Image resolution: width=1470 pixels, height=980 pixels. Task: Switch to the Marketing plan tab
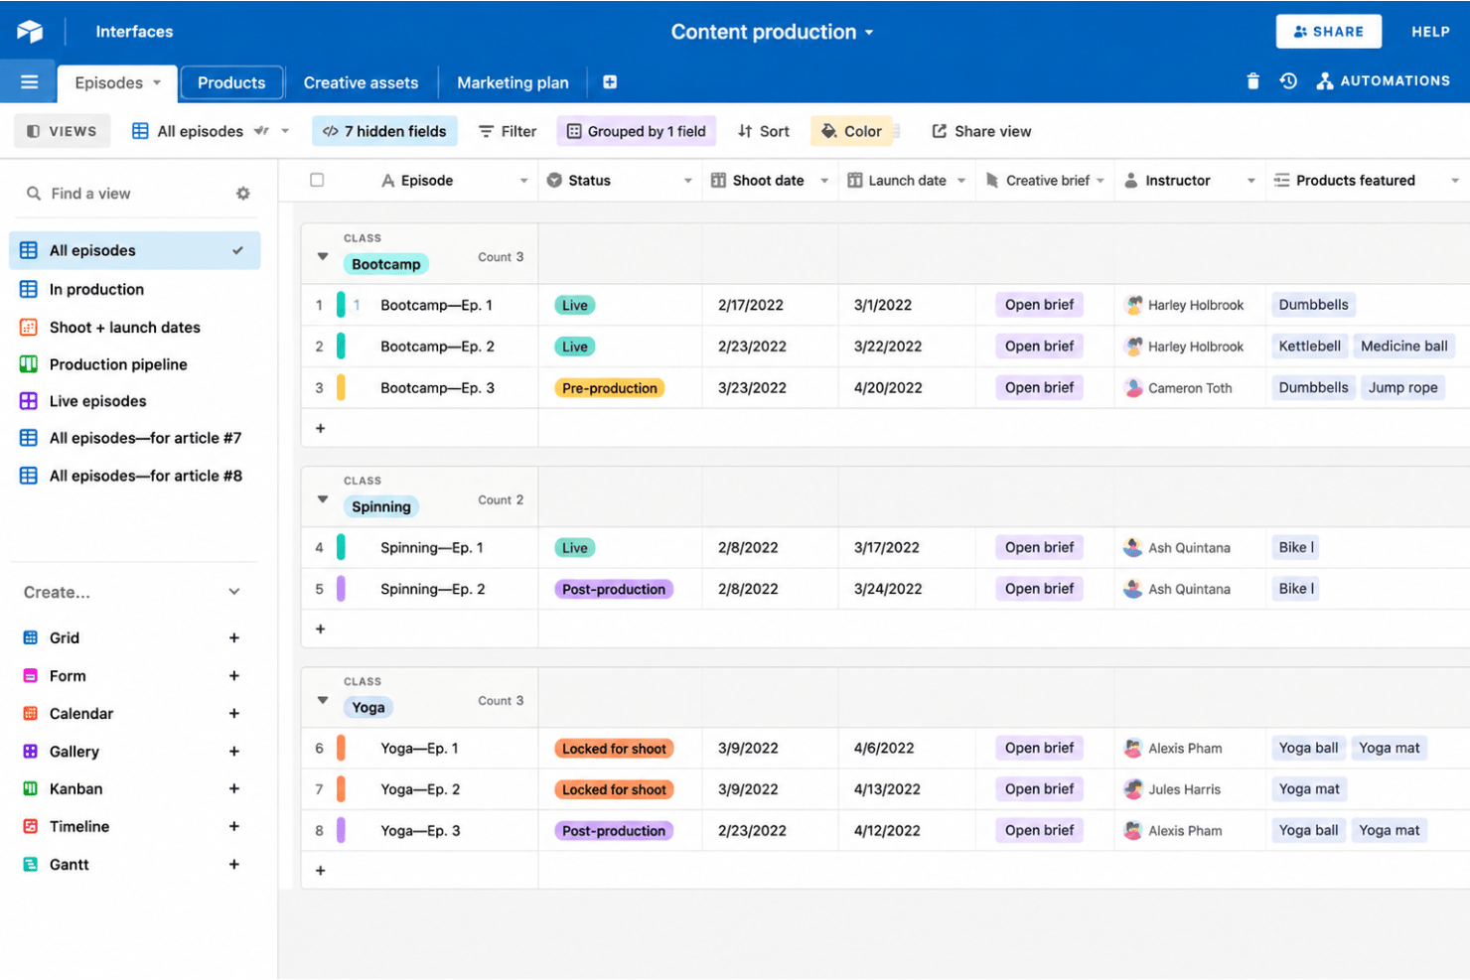[x=513, y=82]
